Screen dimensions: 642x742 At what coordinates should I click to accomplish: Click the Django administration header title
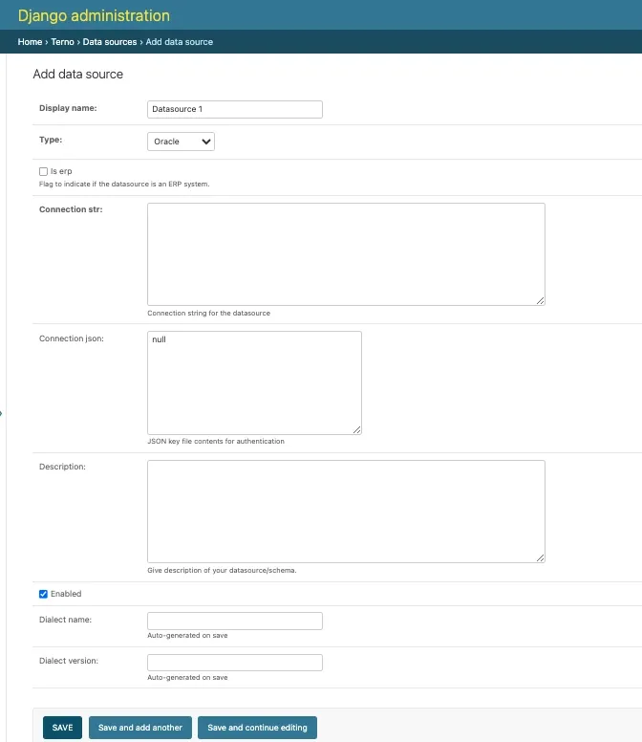[x=94, y=15]
